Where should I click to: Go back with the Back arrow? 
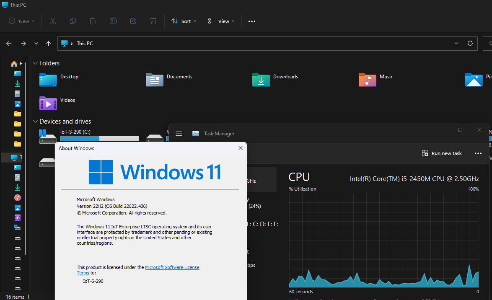(9, 44)
